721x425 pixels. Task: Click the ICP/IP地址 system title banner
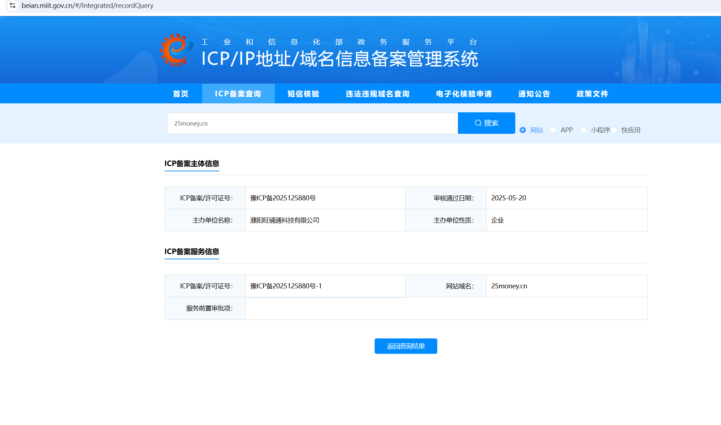click(x=339, y=59)
